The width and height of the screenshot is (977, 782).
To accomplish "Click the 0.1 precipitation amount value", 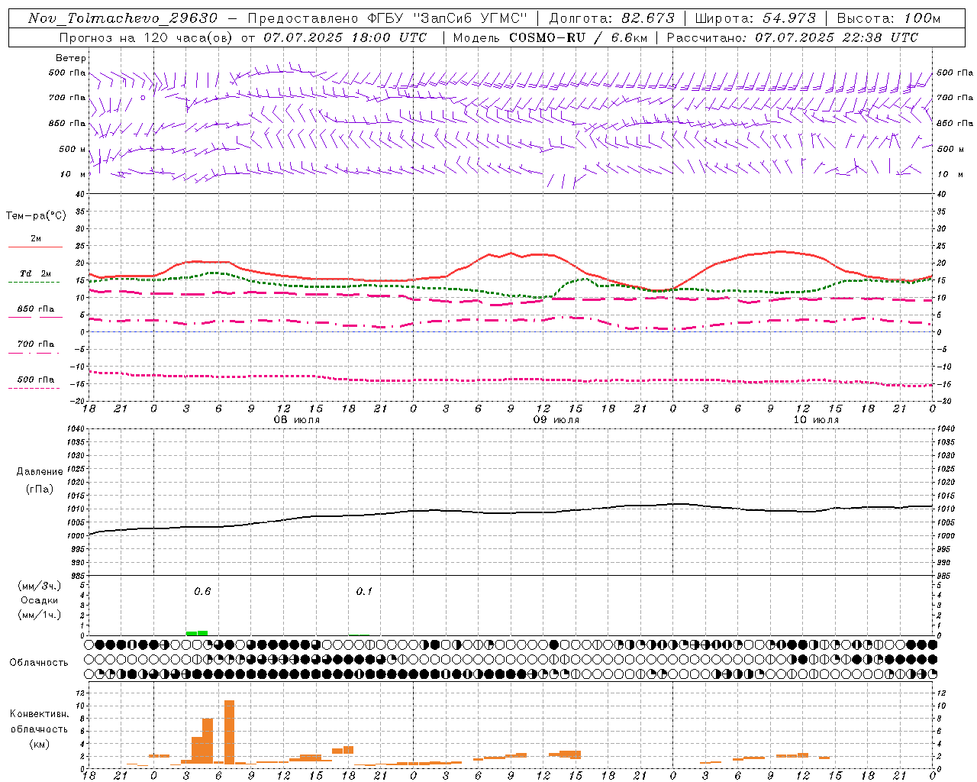I will click(365, 591).
